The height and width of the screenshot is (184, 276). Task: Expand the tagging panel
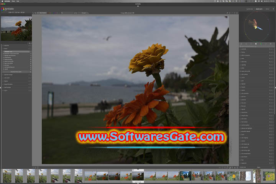click(x=3, y=81)
